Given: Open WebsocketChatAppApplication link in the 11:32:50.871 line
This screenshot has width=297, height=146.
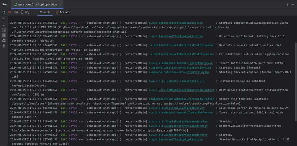Looking at the screenshot, I should coord(180,23).
